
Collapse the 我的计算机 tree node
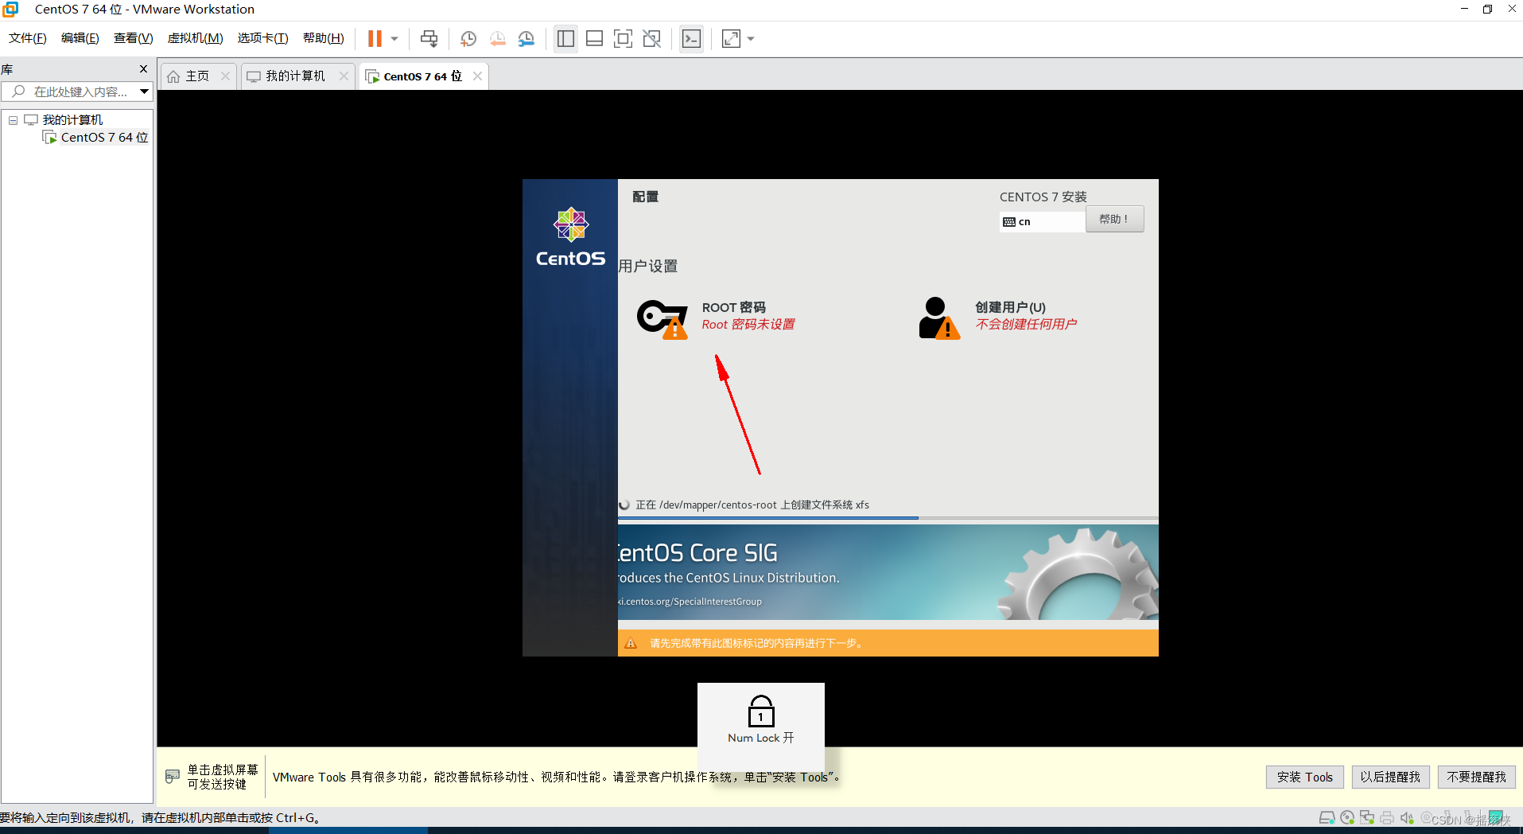click(13, 120)
